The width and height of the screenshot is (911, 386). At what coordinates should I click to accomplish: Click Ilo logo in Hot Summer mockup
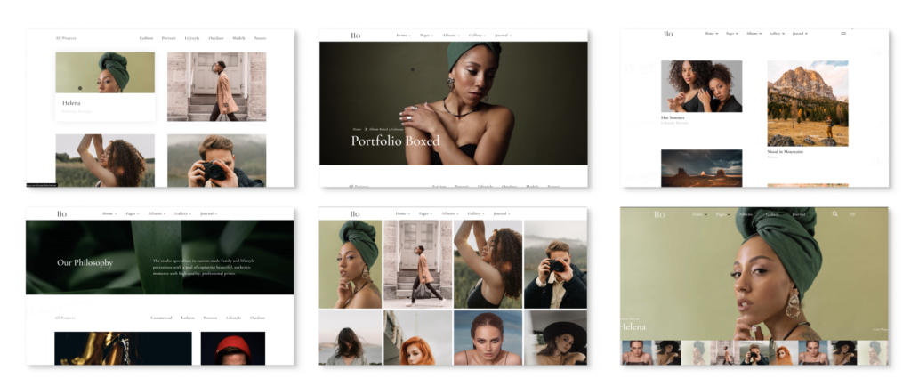coord(668,34)
